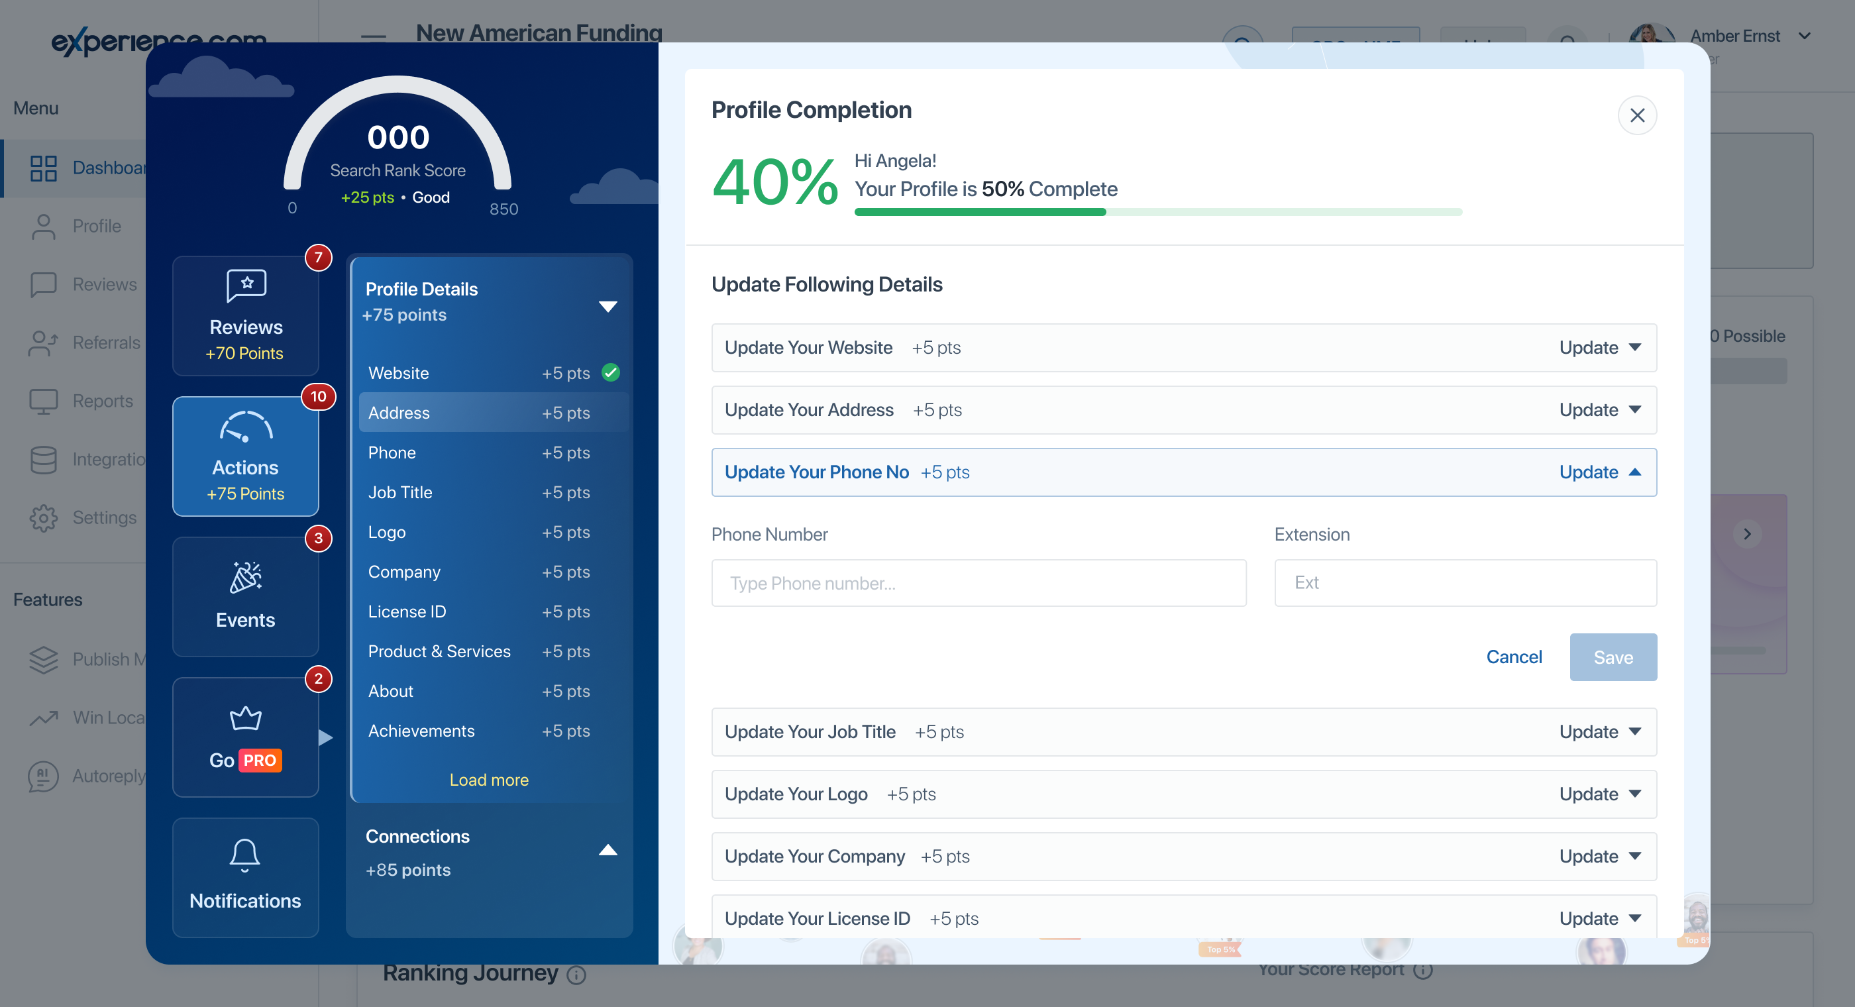
Task: Click the Go PRO crown card
Action: tap(246, 736)
